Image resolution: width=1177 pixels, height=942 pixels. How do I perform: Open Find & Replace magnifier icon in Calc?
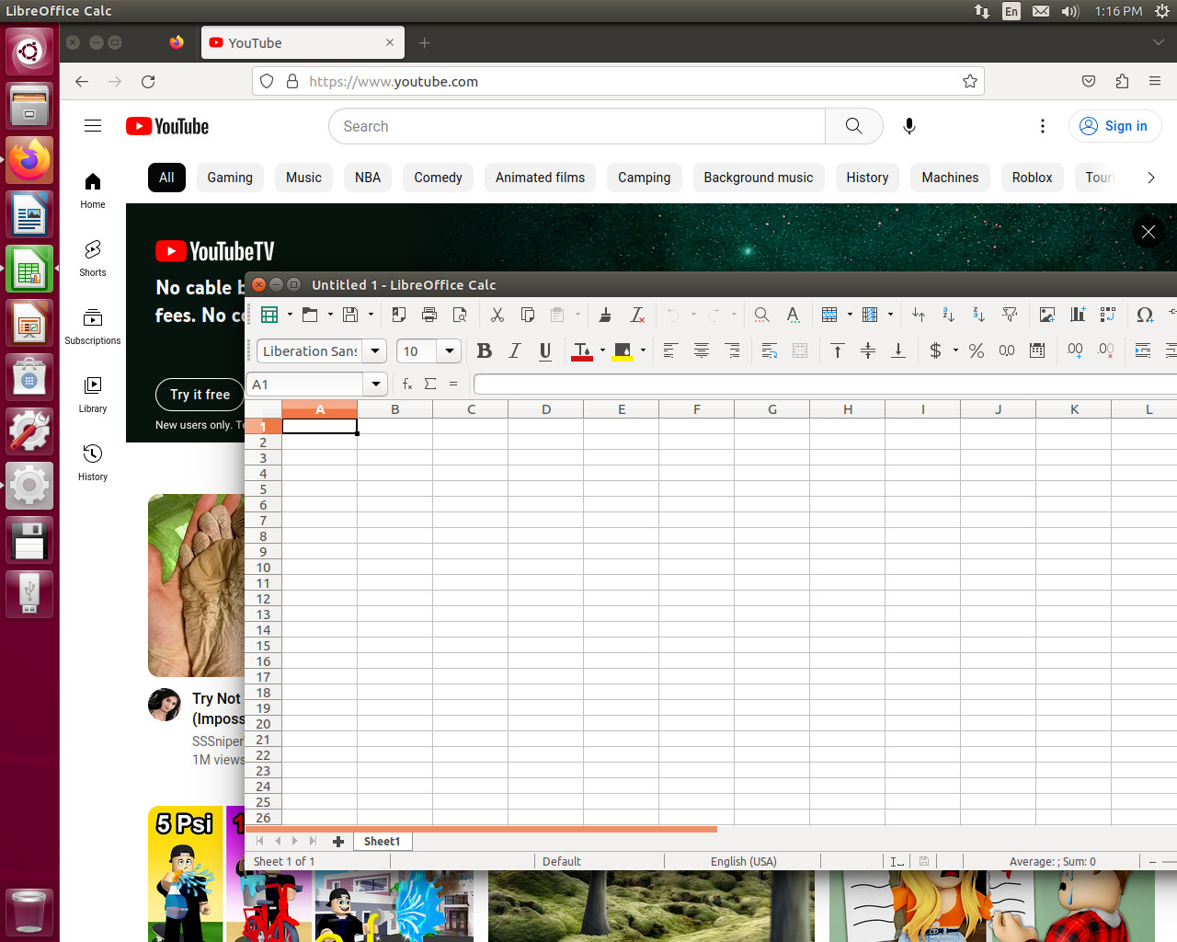click(761, 315)
